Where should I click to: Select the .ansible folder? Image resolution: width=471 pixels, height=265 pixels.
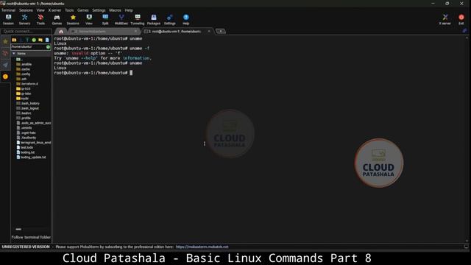pyautogui.click(x=24, y=64)
